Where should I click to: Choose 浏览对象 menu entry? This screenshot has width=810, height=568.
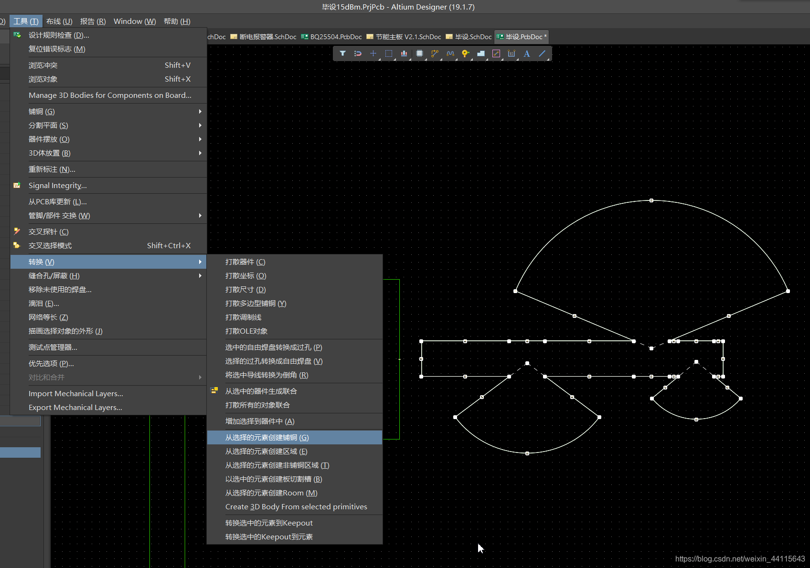[x=108, y=79]
